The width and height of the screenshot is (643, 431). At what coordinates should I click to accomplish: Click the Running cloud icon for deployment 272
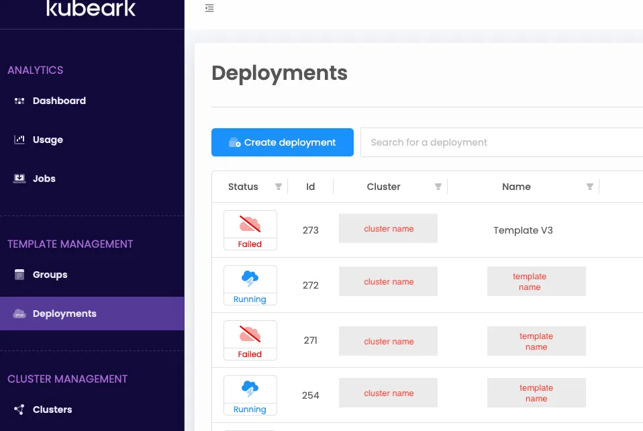click(x=250, y=279)
